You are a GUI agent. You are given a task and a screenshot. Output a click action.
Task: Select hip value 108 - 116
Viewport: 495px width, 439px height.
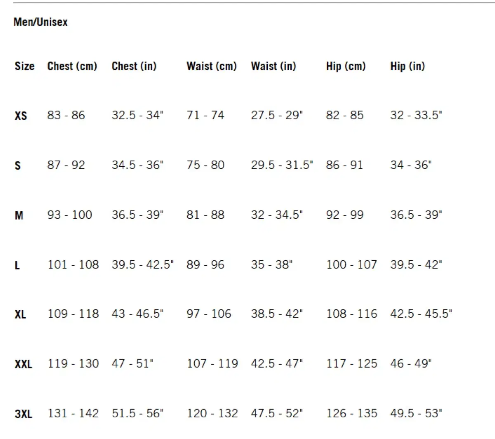(351, 314)
